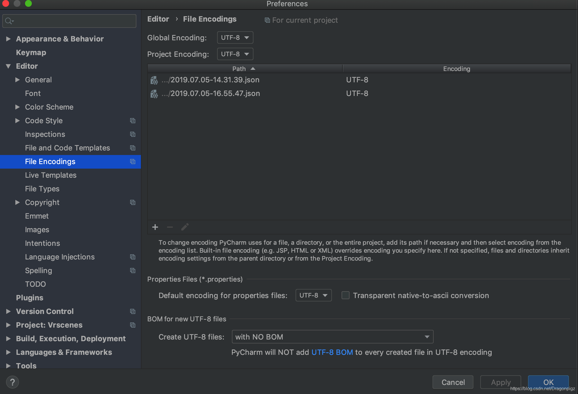Click project-level icon next to Language Injections
This screenshot has width=578, height=394.
pos(133,257)
